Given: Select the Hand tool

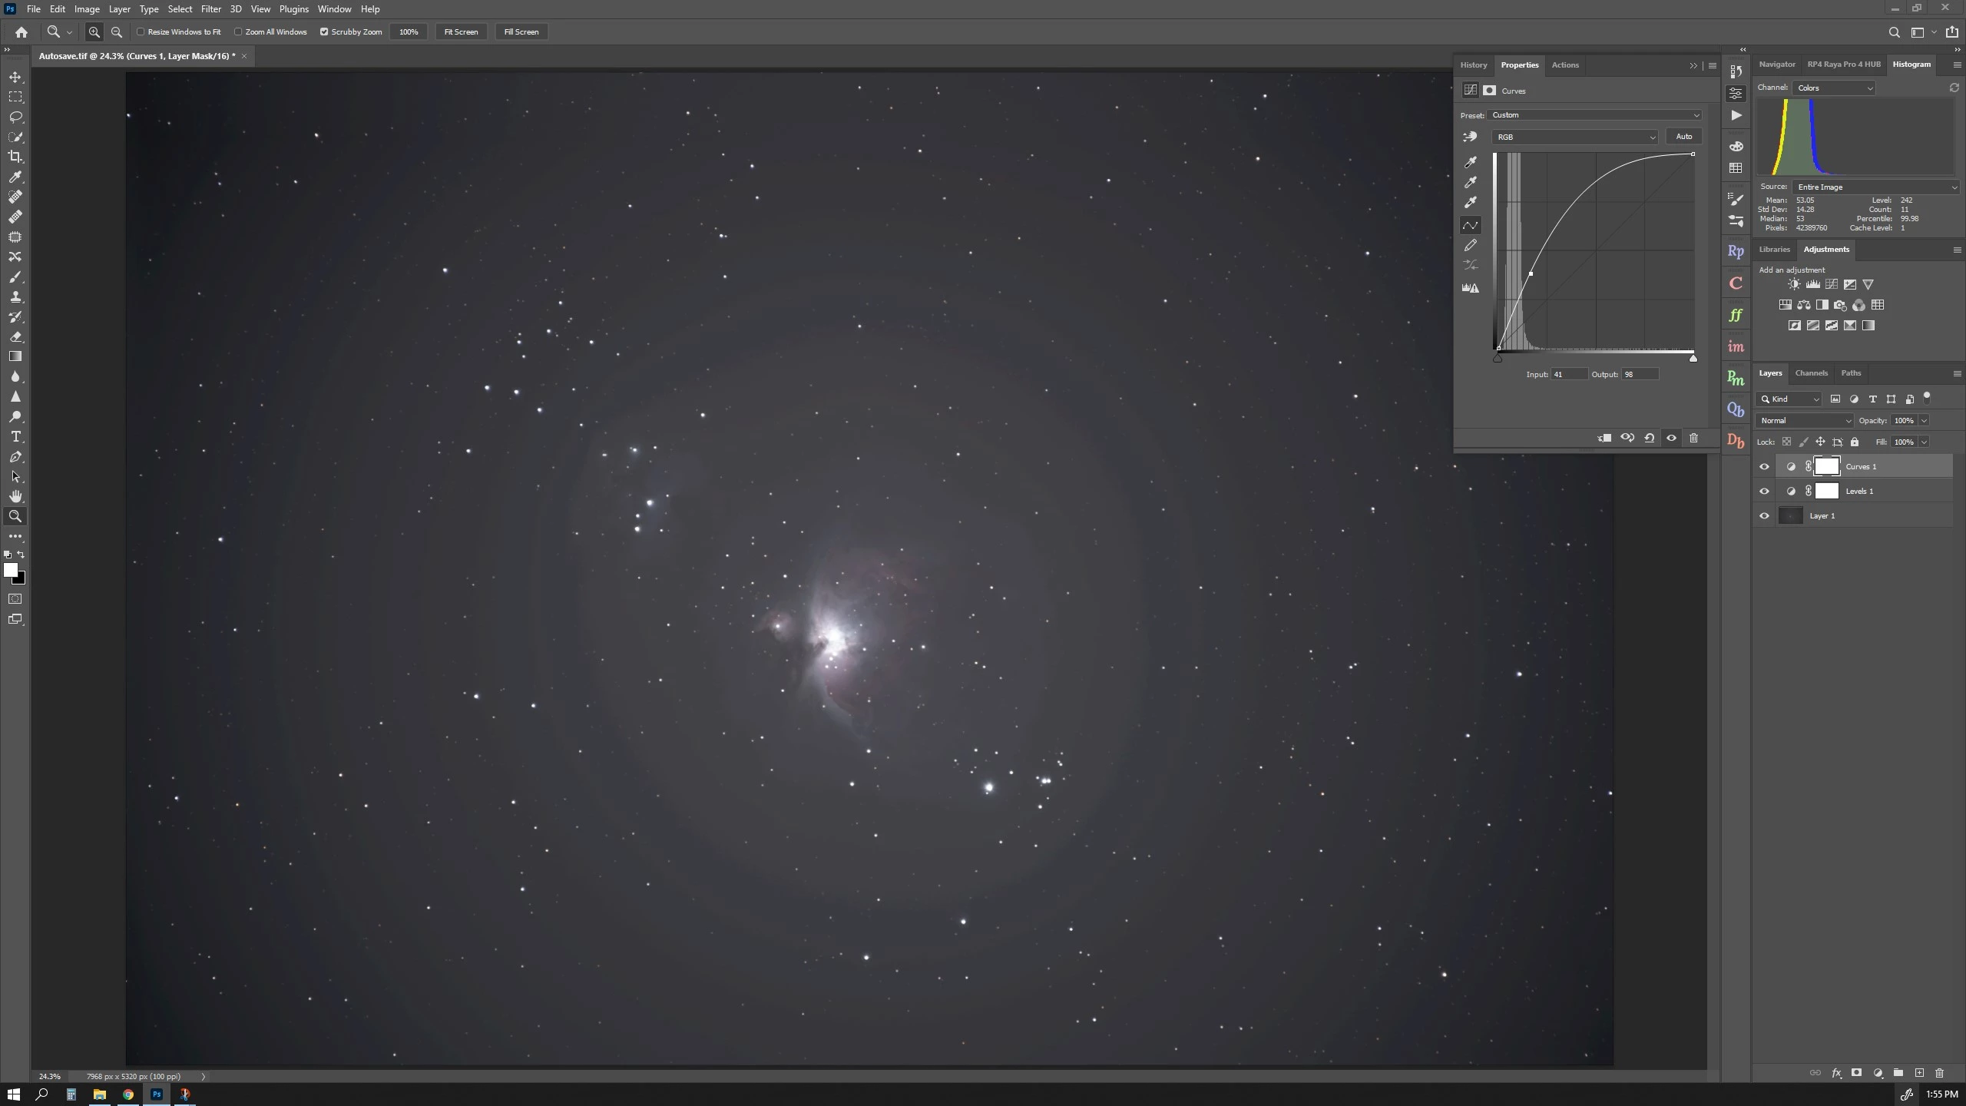Looking at the screenshot, I should point(15,496).
